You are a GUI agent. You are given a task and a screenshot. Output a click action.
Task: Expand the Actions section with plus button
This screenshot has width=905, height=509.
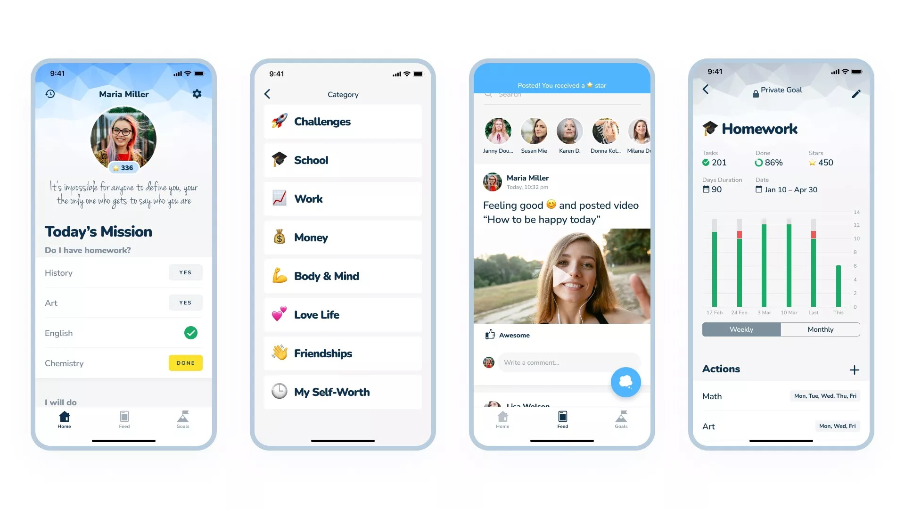[x=854, y=369]
